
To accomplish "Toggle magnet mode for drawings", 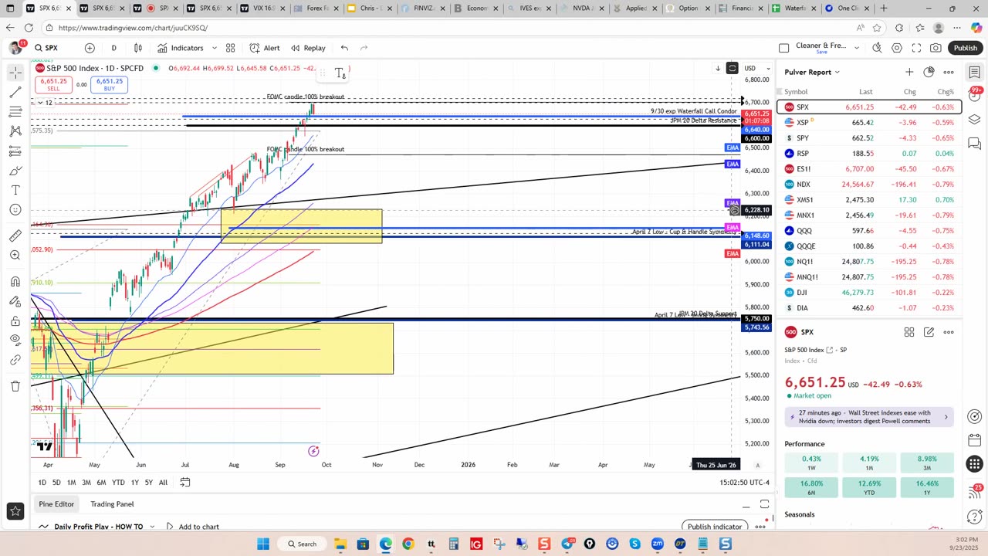I will pos(15,282).
